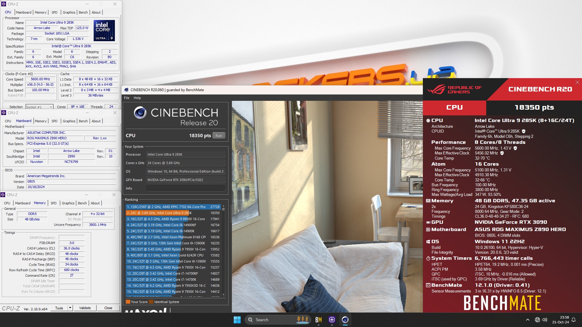Switch to Cinebench via taskbar icon
Image resolution: width=582 pixels, height=327 pixels.
pos(345,320)
